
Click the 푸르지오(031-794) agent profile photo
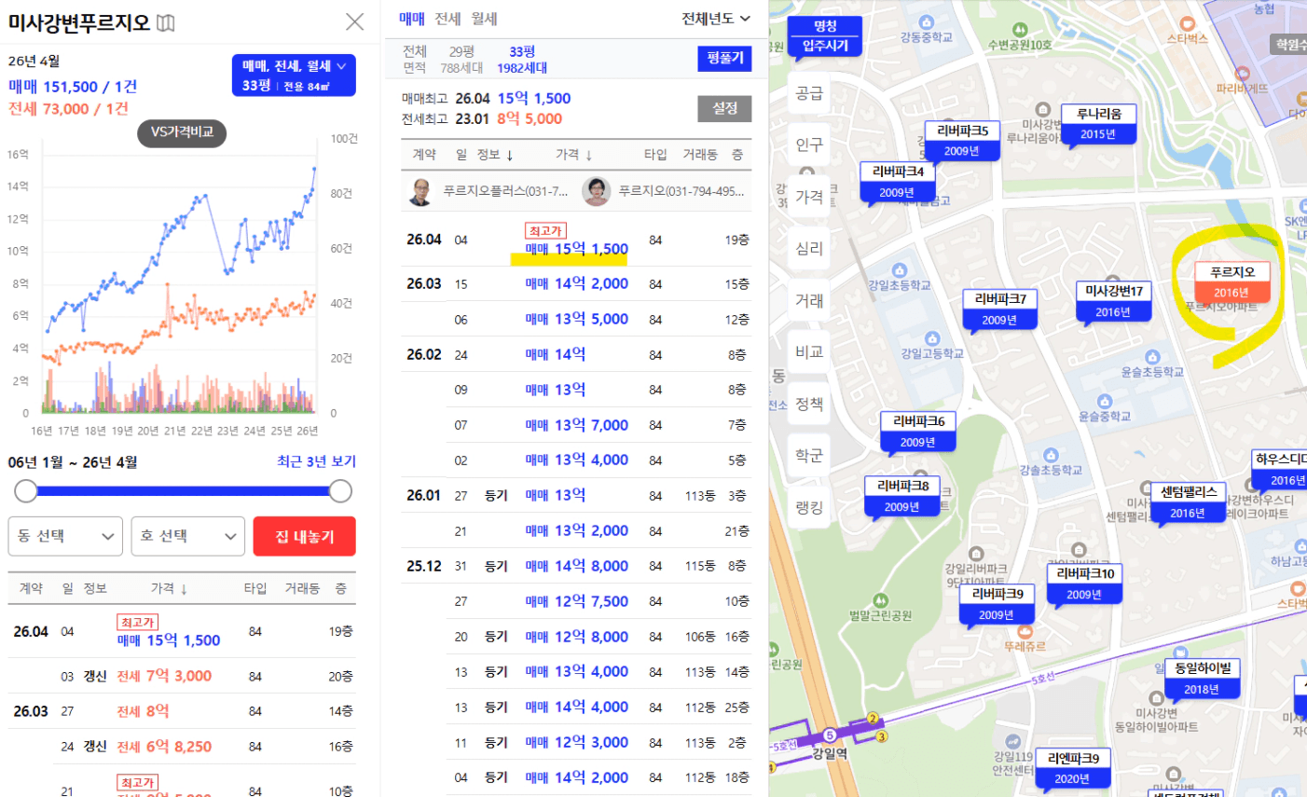(596, 192)
